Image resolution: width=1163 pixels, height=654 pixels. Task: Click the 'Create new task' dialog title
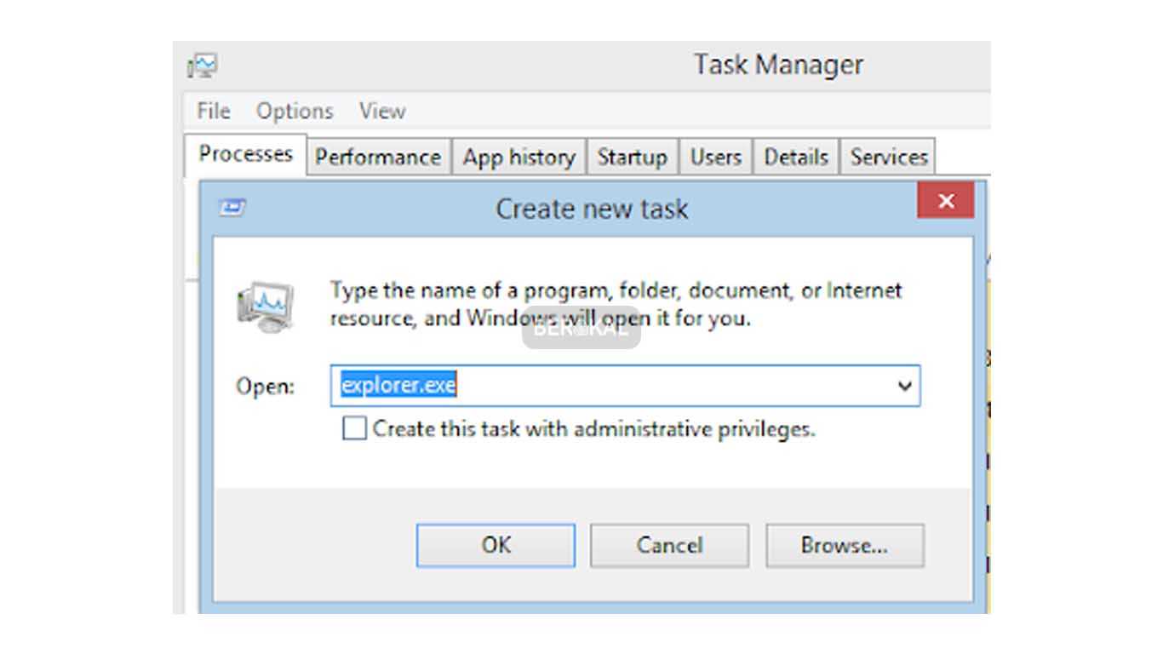click(x=592, y=209)
